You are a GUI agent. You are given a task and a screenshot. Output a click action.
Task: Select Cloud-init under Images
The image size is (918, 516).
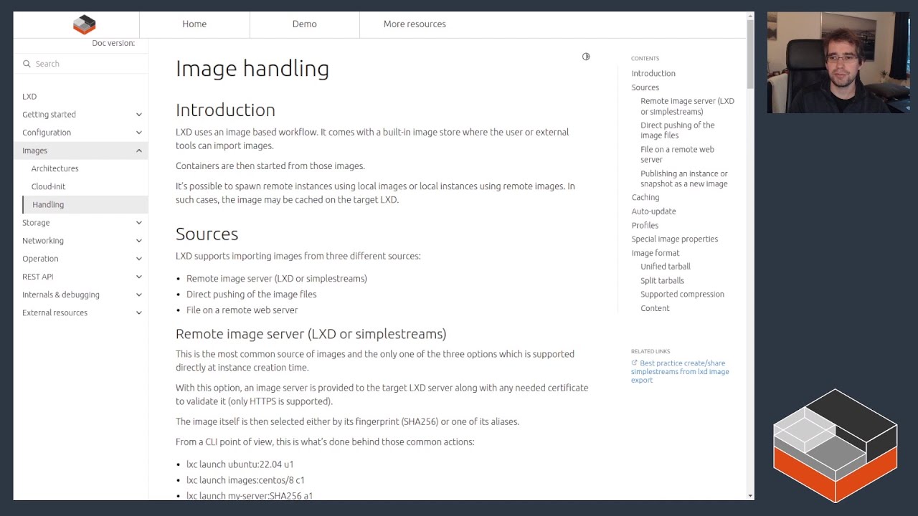pyautogui.click(x=48, y=186)
